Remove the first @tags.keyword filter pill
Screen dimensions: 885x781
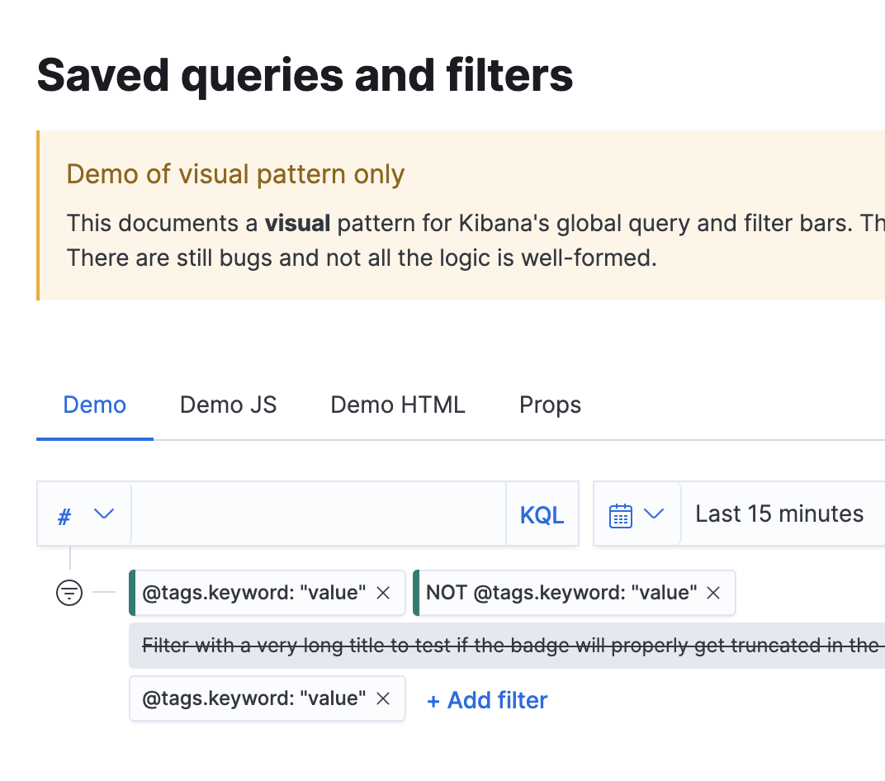coord(383,593)
